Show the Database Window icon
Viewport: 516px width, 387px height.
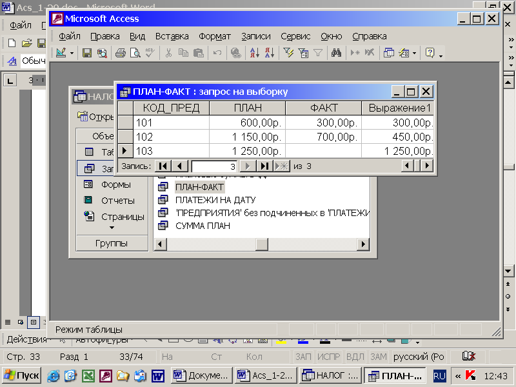389,53
